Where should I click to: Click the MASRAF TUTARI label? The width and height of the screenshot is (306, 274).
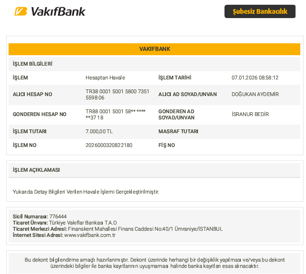coord(178,131)
